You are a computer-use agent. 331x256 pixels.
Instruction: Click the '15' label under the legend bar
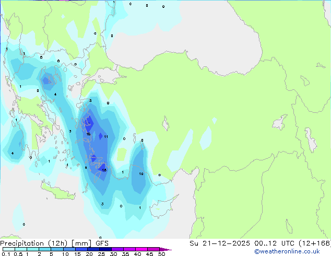click(x=77, y=254)
